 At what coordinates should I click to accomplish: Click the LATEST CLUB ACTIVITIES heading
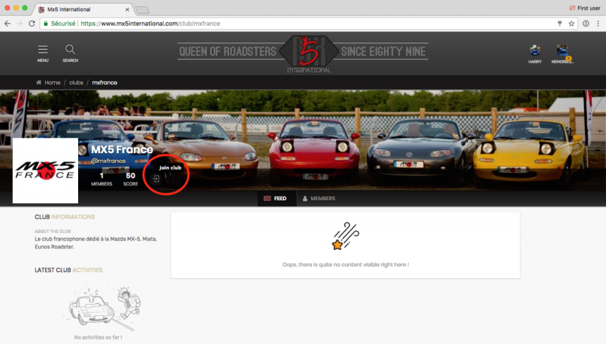[x=69, y=270]
